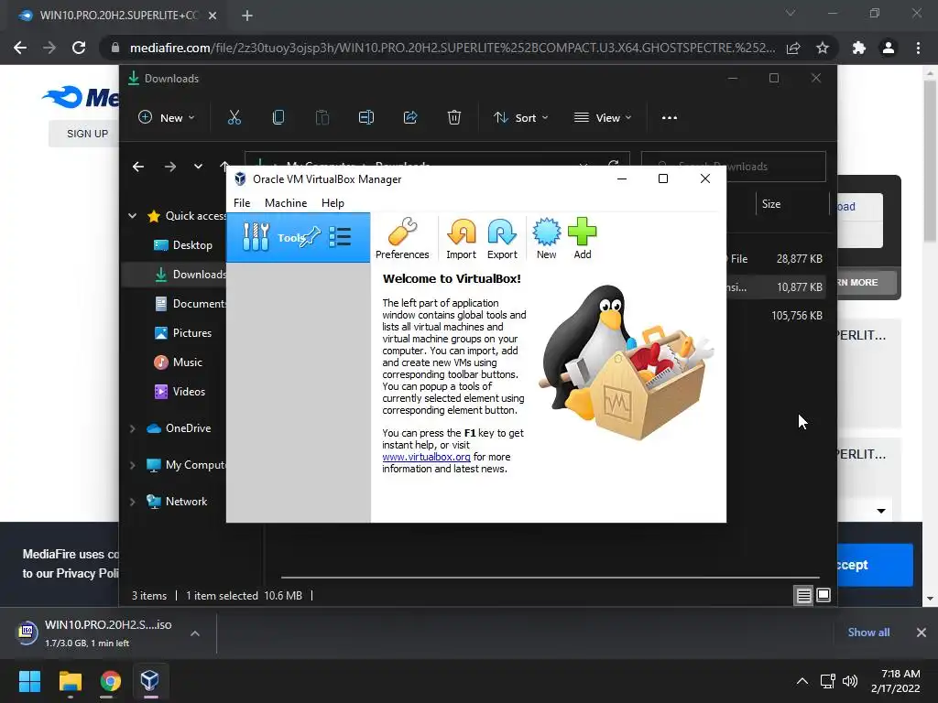This screenshot has width=938, height=703.
Task: Close the WIN10.PRO.20H2 browser tab
Action: click(213, 16)
